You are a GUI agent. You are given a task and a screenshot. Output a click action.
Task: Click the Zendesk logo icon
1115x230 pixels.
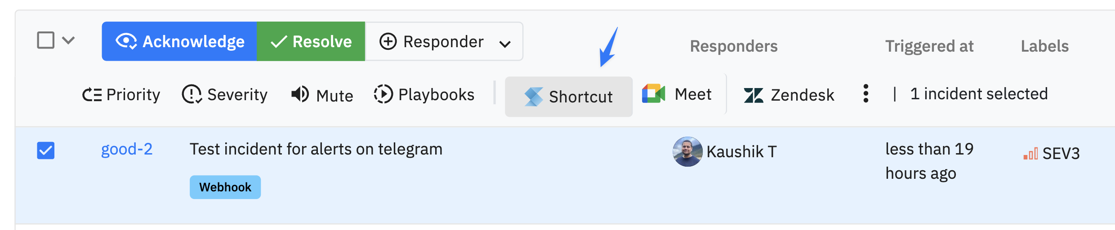tap(754, 95)
